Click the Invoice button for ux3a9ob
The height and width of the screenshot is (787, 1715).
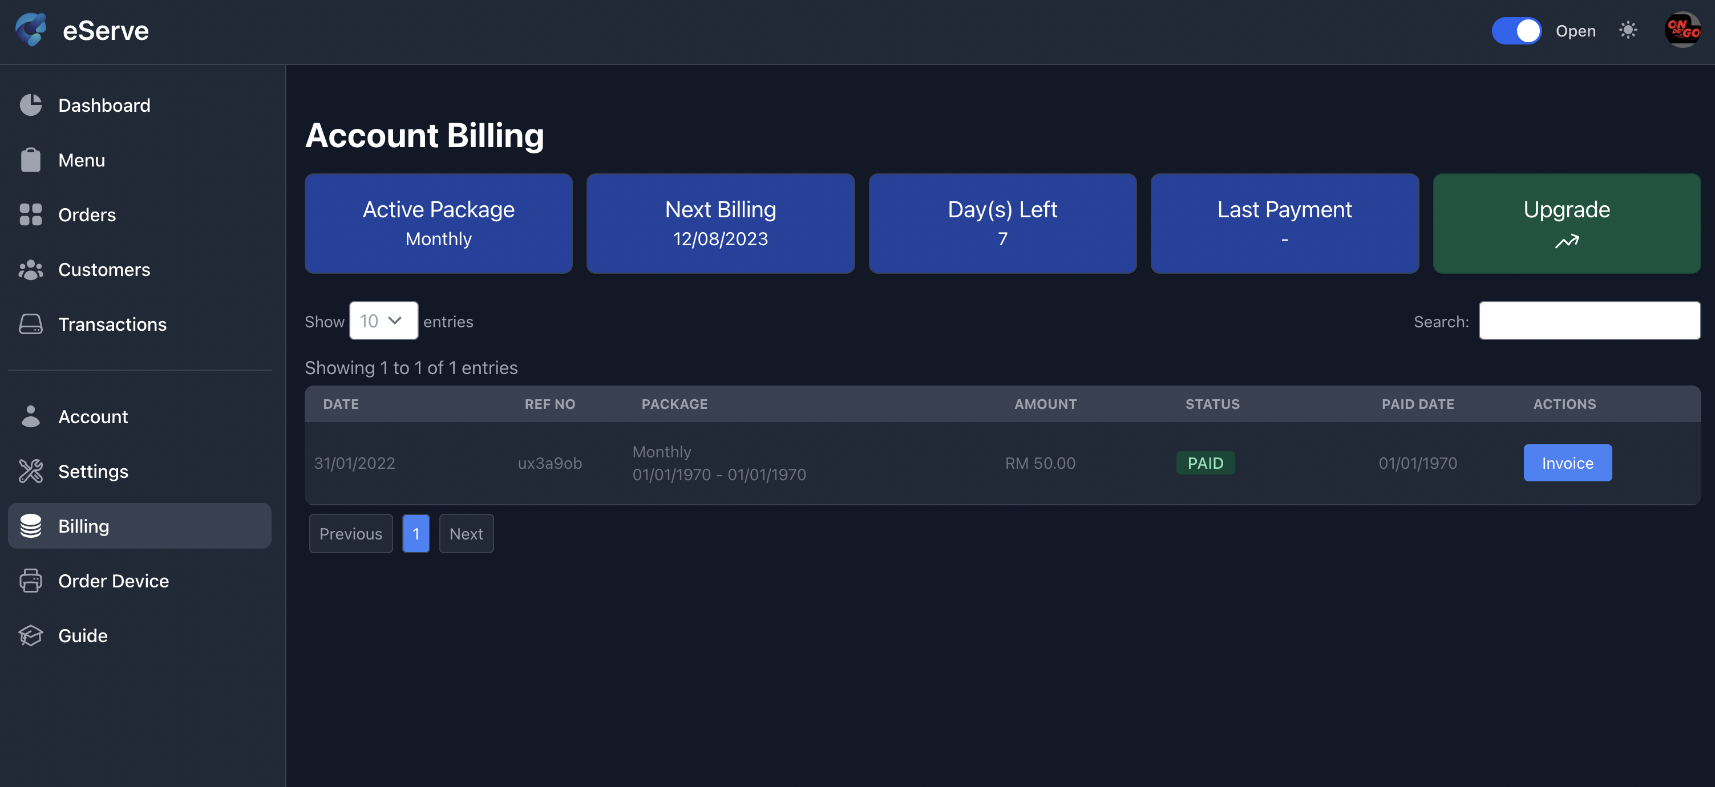point(1567,463)
